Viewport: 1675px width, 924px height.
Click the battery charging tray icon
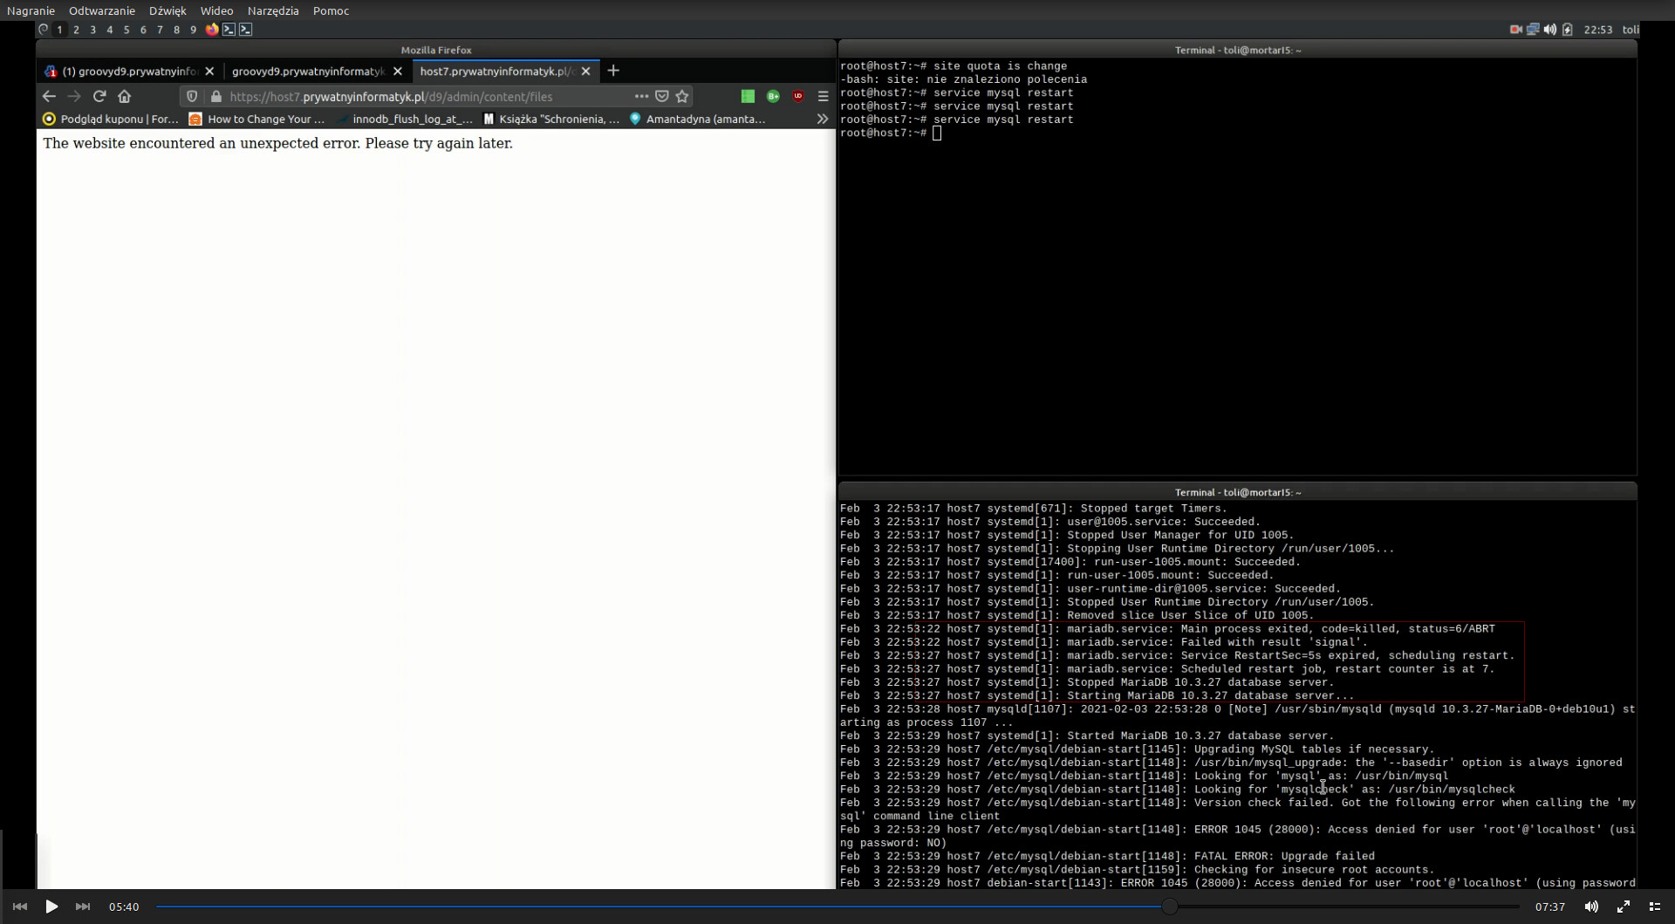[1568, 30]
